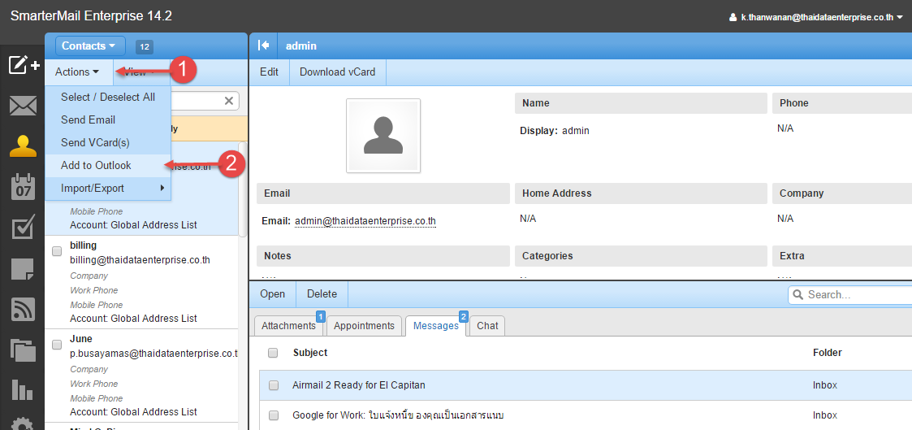The image size is (912, 430).
Task: Click the Edit button
Action: (270, 72)
